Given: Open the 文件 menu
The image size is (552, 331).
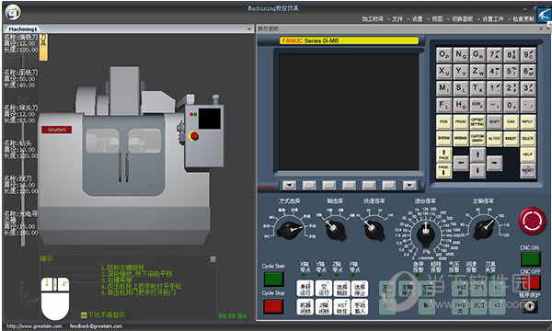Looking at the screenshot, I should 397,19.
